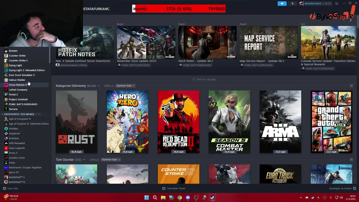The image size is (359, 202).
Task: Open the Steam announcements megaphone button
Action: [282, 3]
